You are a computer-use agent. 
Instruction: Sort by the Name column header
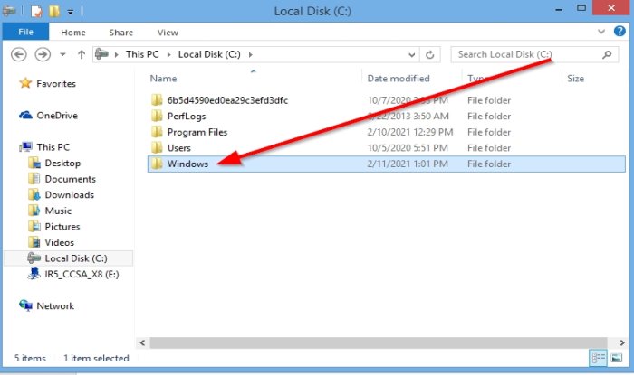(x=163, y=79)
